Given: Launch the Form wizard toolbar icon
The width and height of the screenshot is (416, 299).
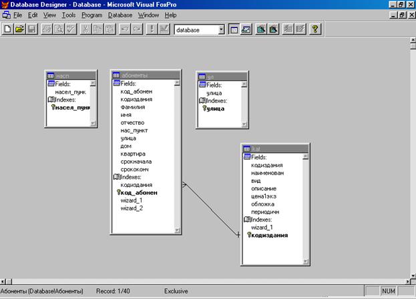Looking at the screenshot, I should coord(261,29).
